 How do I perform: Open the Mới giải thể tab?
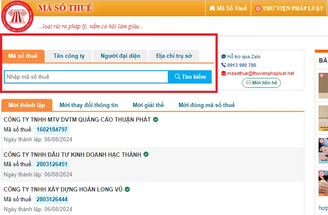[x=148, y=105]
